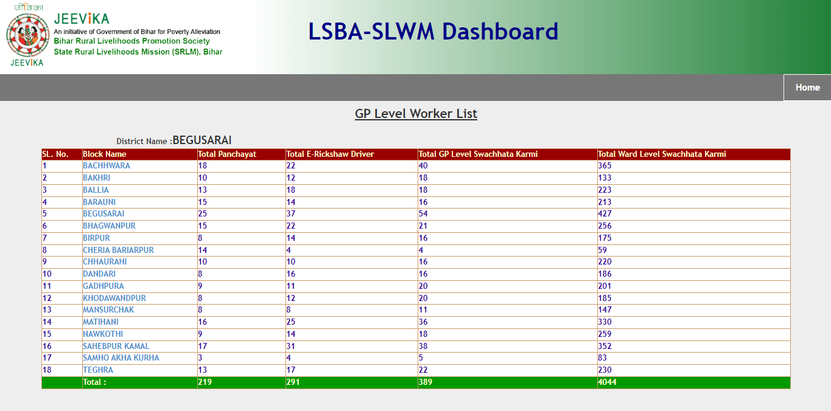This screenshot has width=831, height=411.
Task: Open the MATIHANI block details
Action: coord(100,322)
